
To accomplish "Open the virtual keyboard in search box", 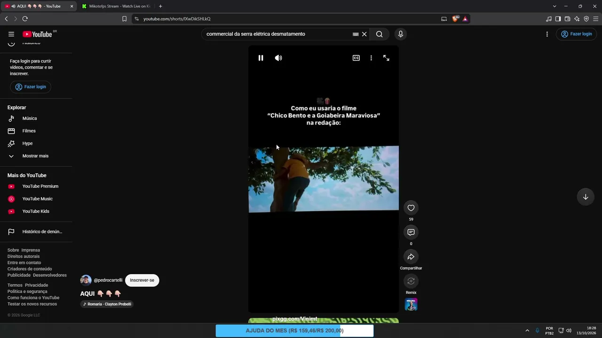I will point(356,34).
